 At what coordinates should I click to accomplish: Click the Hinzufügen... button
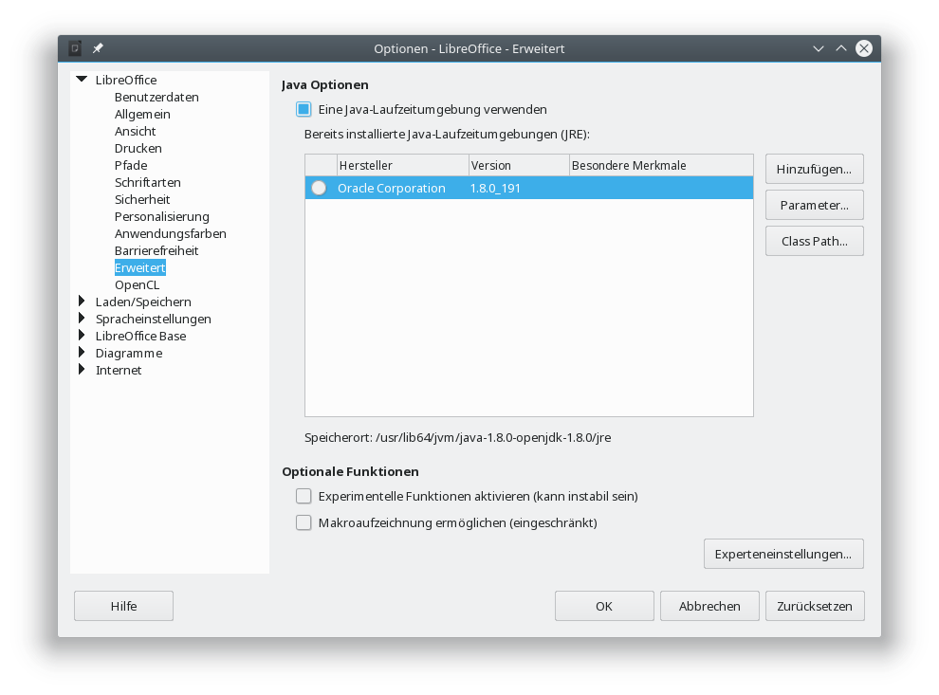[x=815, y=169]
